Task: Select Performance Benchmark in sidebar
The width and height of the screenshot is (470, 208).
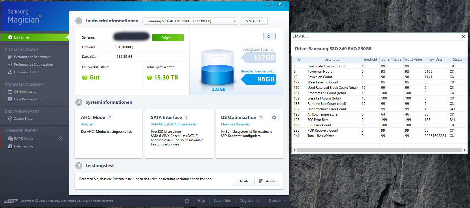Action: 32,57
